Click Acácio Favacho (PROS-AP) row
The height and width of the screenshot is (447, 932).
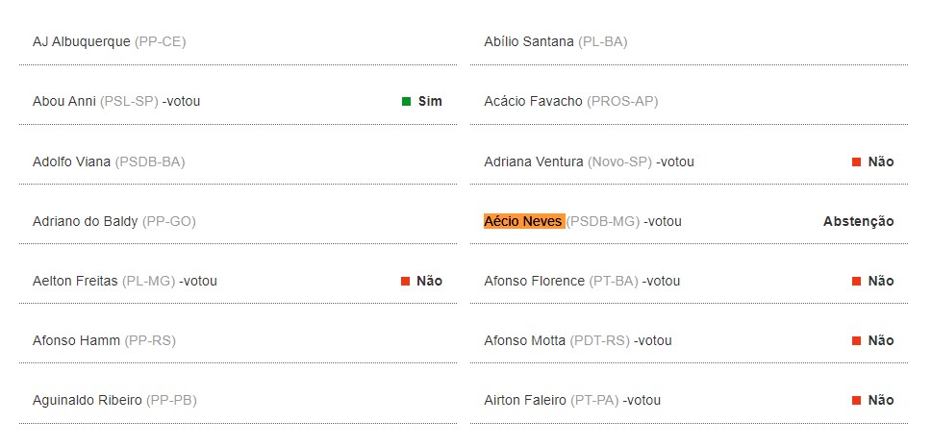tap(570, 101)
